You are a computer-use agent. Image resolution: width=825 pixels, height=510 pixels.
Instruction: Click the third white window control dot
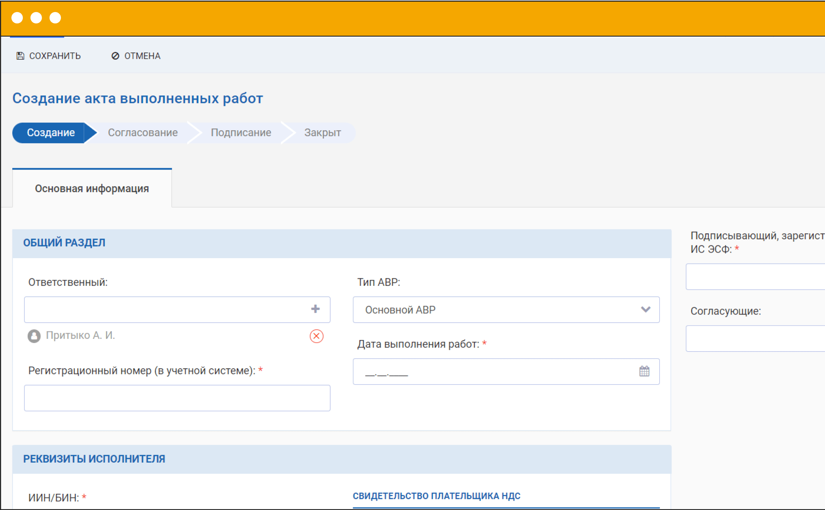55,17
